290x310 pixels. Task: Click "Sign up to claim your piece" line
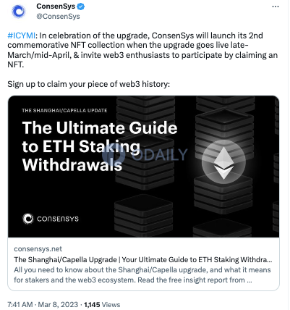89,84
